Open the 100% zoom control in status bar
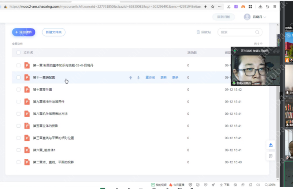Image resolution: width=293 pixels, height=189 pixels. (270, 185)
